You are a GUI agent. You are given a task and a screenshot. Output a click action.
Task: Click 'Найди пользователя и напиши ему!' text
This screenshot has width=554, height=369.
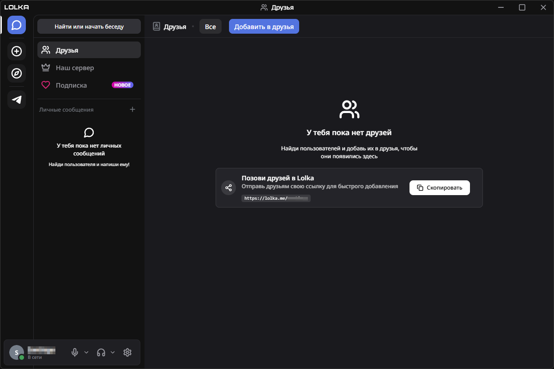coord(89,164)
